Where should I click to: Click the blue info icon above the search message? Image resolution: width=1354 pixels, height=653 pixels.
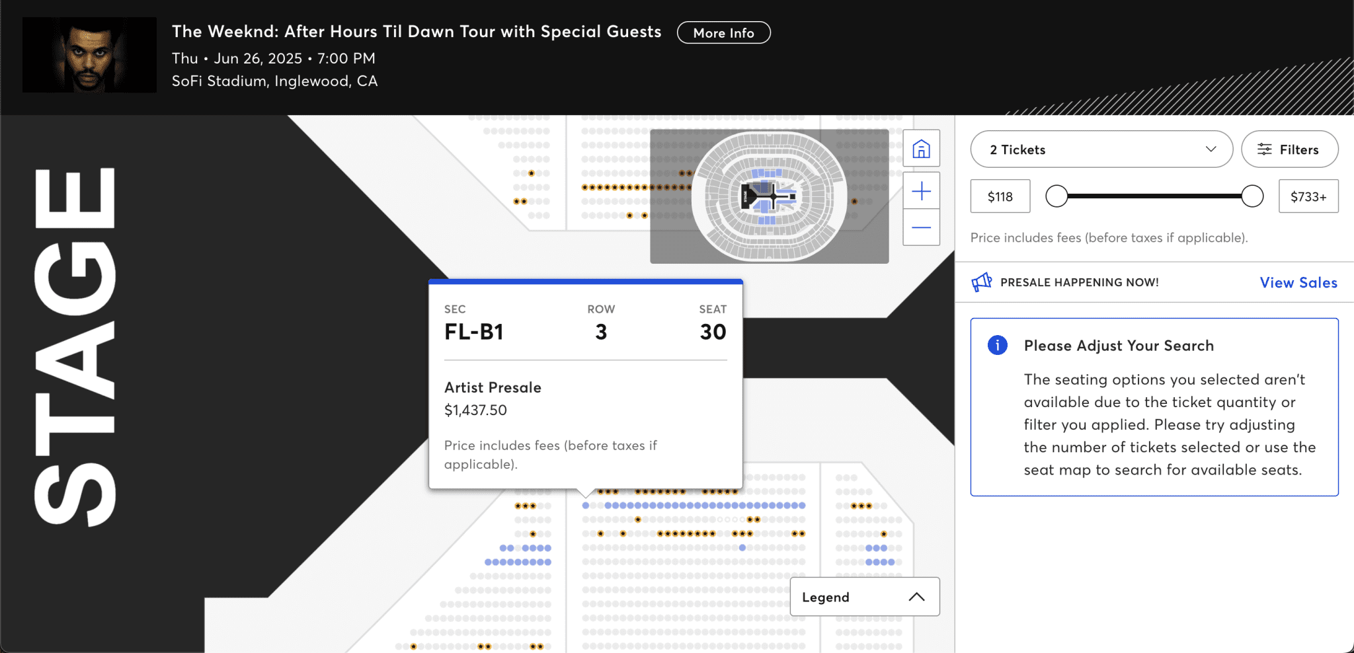(997, 345)
